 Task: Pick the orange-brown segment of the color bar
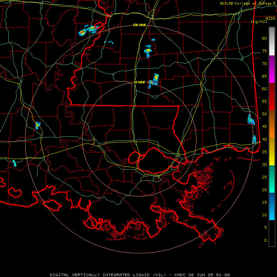(x=272, y=124)
